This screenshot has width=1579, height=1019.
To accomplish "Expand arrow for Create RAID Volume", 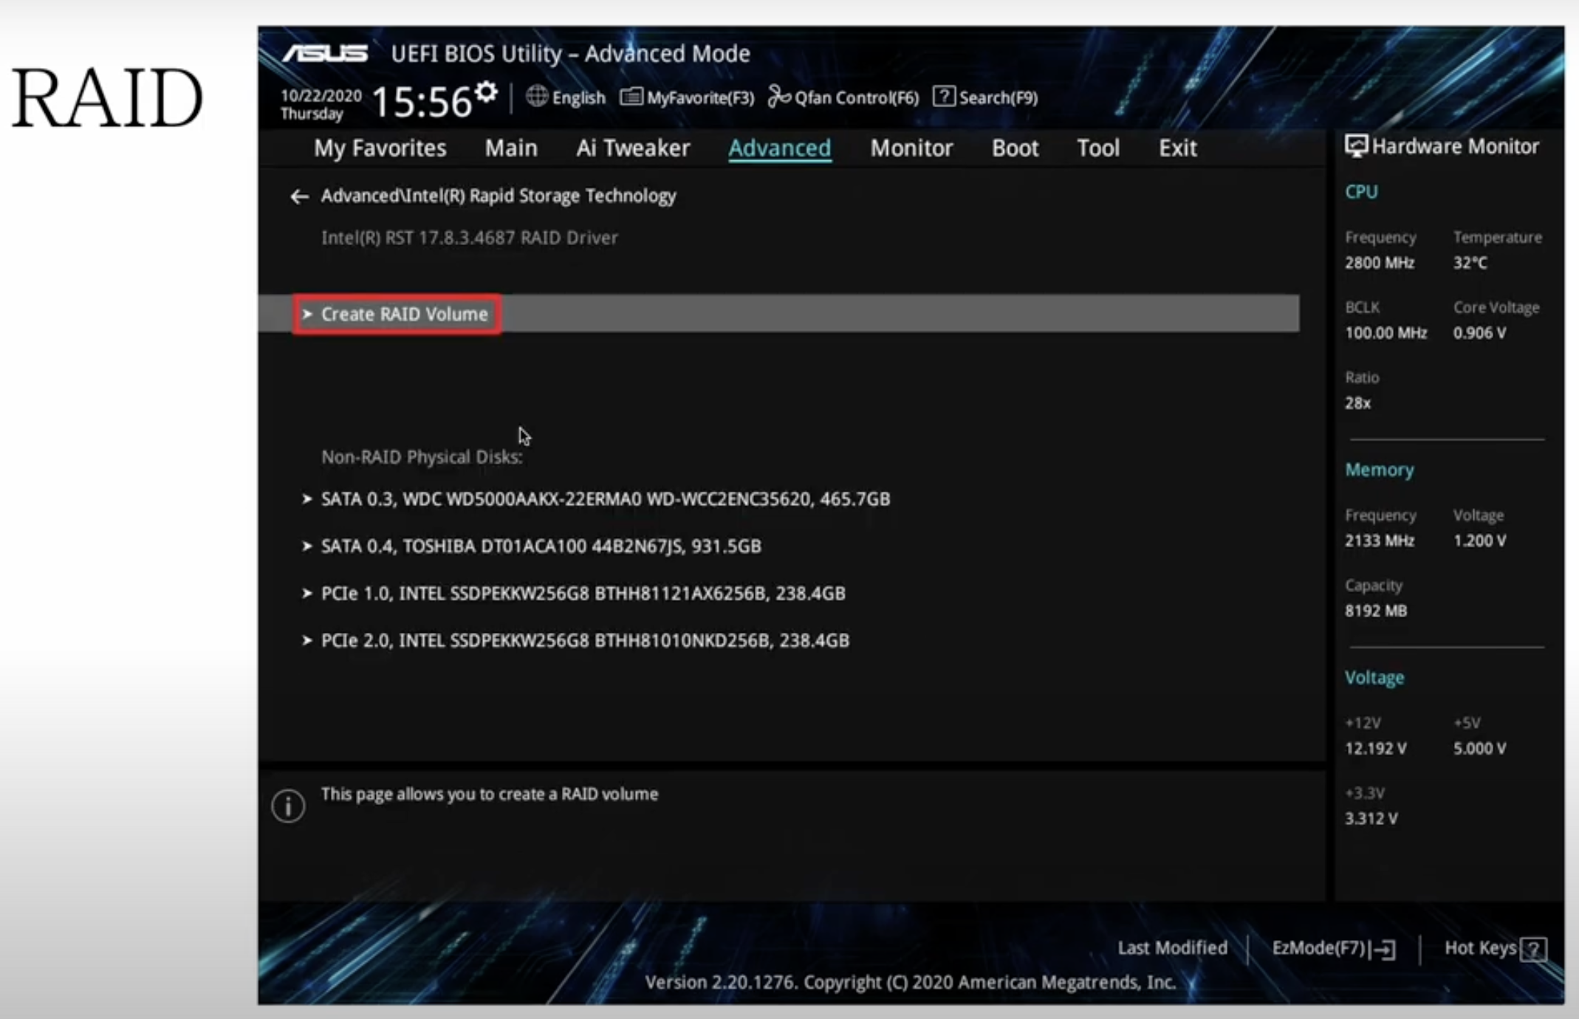I will [307, 315].
